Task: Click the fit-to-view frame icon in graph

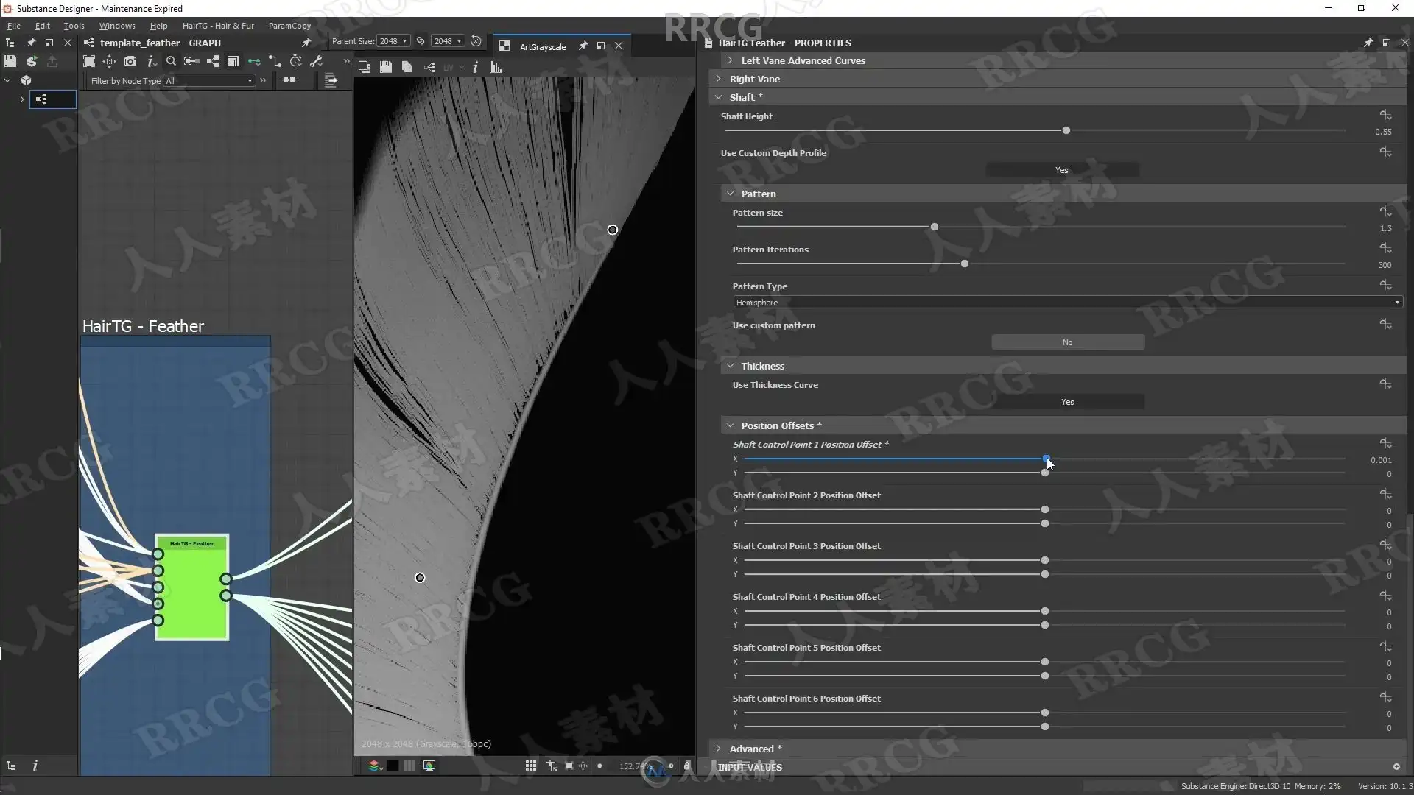Action: [89, 61]
